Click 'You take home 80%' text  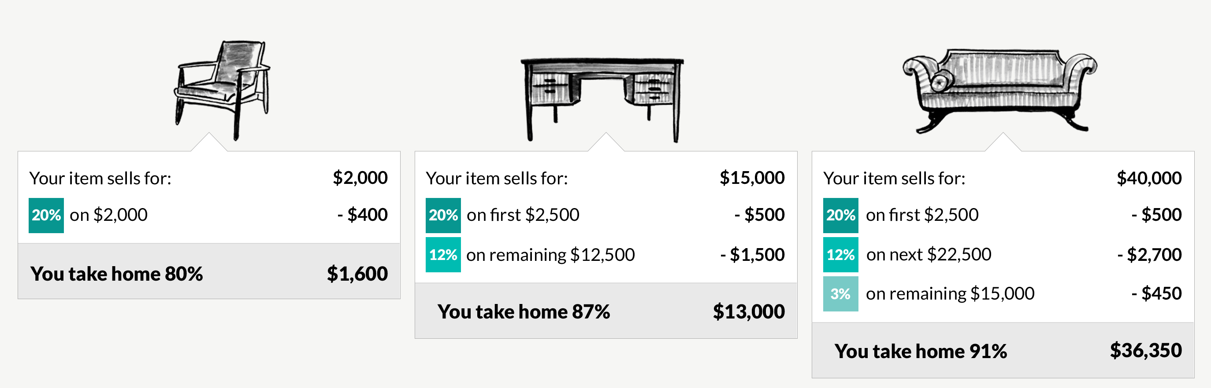click(x=117, y=274)
